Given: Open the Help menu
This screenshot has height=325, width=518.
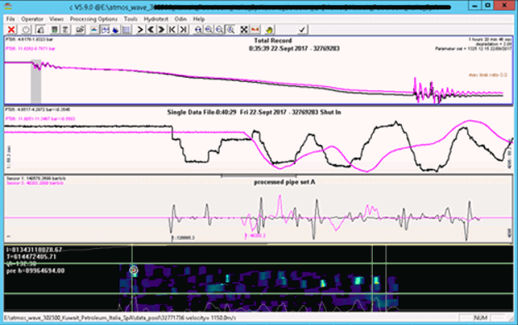Looking at the screenshot, I should 199,19.
